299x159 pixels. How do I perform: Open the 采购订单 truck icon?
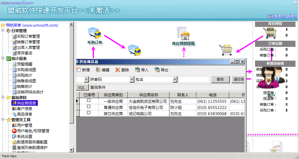[x=95, y=33]
